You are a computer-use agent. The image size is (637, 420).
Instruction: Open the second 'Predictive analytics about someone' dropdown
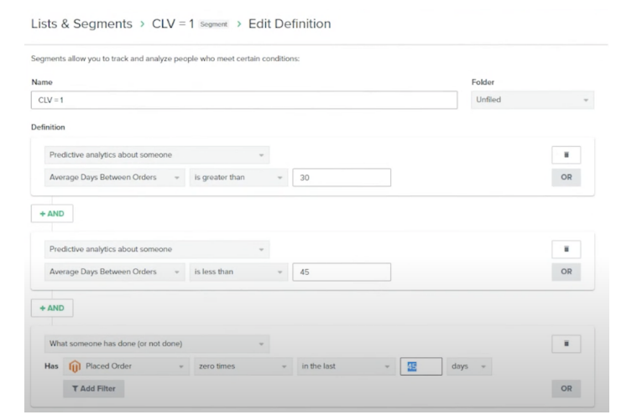[x=157, y=249]
